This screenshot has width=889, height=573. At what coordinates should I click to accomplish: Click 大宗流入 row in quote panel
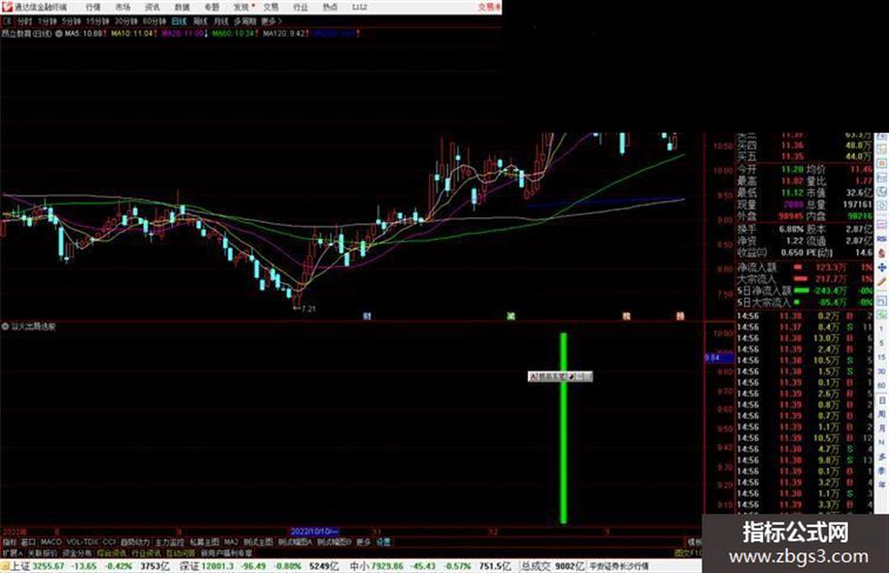pyautogui.click(x=805, y=279)
